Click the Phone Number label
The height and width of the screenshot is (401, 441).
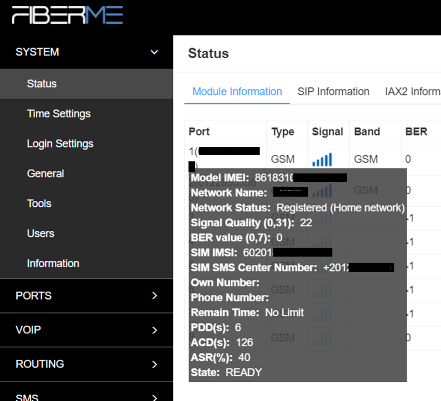coord(230,297)
